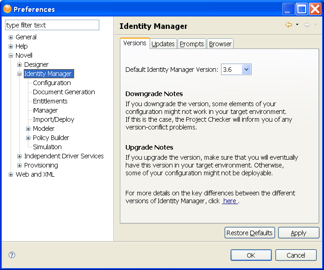Expand the Web and XML node
Screen dimensions: 324x270
point(11,174)
